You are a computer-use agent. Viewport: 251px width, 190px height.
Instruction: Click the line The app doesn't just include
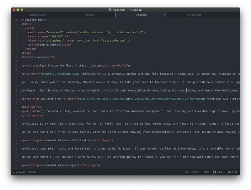pos(131,157)
